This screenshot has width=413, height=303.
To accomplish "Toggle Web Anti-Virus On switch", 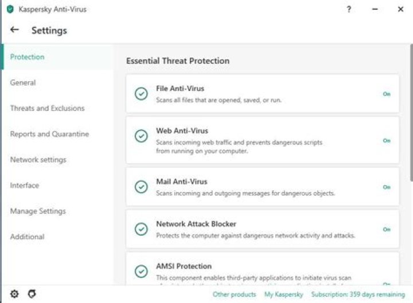I will coord(387,140).
